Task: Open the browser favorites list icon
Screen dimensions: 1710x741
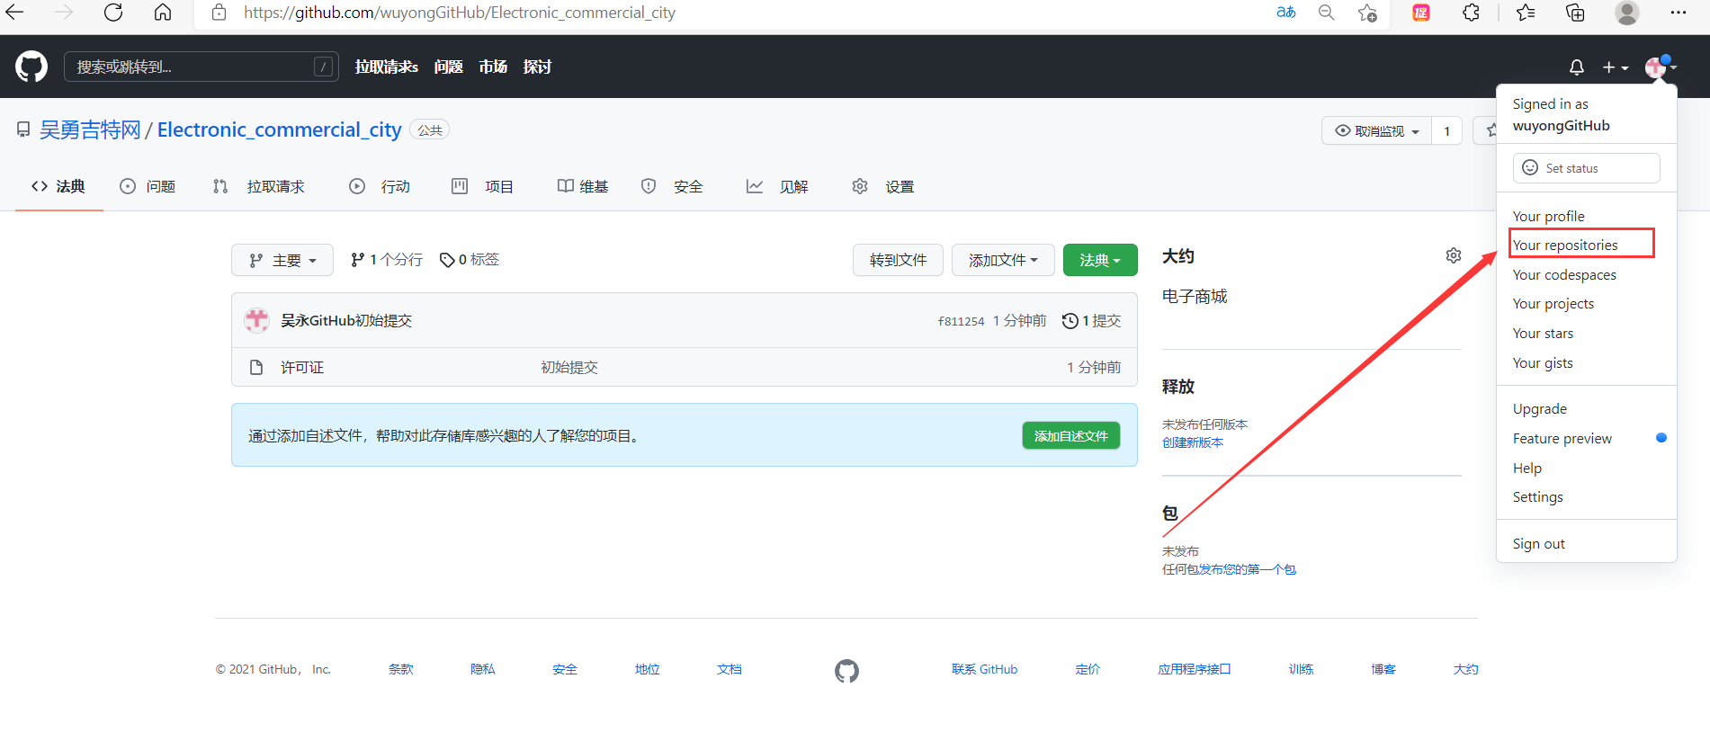Action: tap(1526, 13)
